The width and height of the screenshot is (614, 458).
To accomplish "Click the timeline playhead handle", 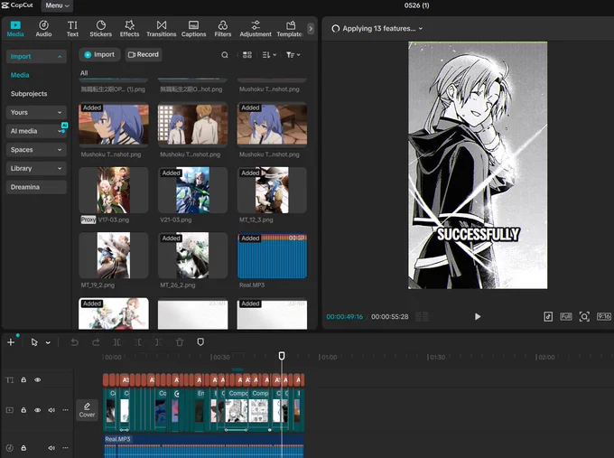I will (x=282, y=356).
